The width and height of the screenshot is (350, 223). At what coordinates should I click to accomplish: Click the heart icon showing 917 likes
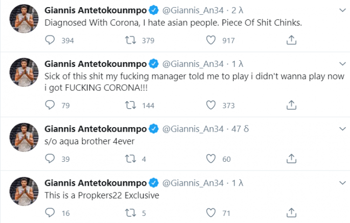point(211,40)
